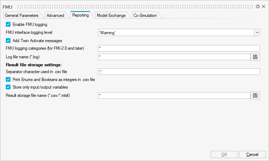
Task: Click the save icon beside Log file name
Action: pyautogui.click(x=256, y=57)
